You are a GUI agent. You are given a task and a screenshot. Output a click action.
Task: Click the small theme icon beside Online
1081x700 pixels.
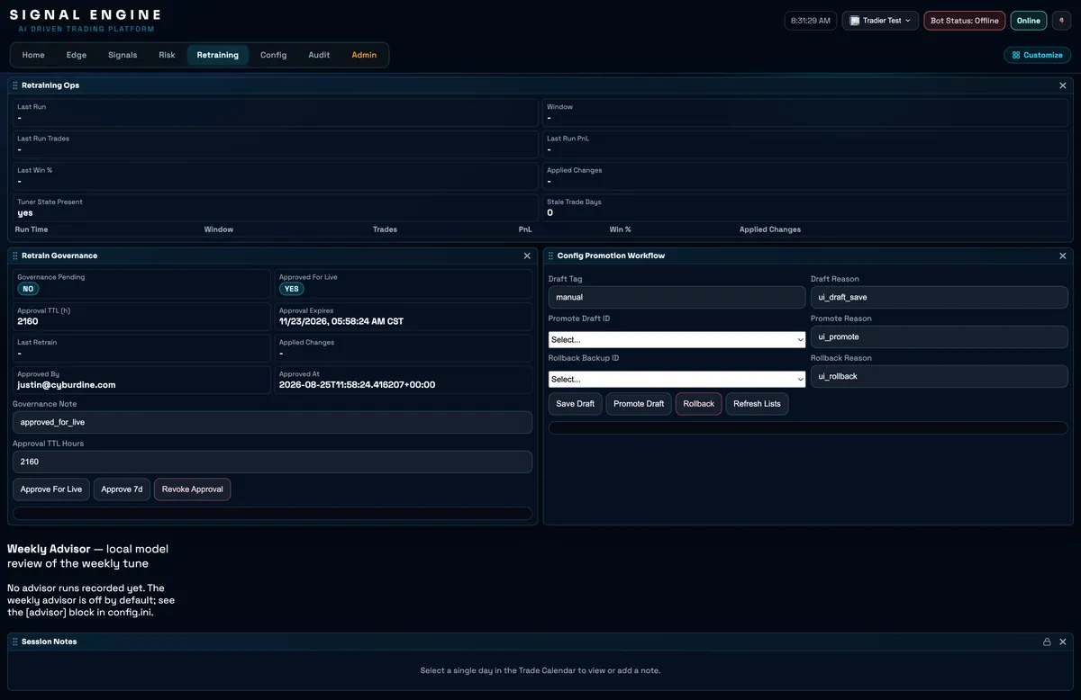click(1062, 20)
